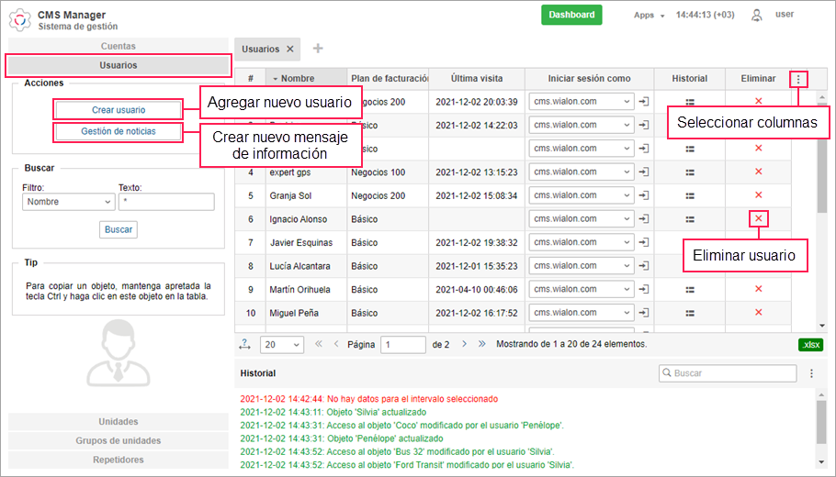Click the Texto search input field
The height and width of the screenshot is (477, 836).
(x=166, y=202)
